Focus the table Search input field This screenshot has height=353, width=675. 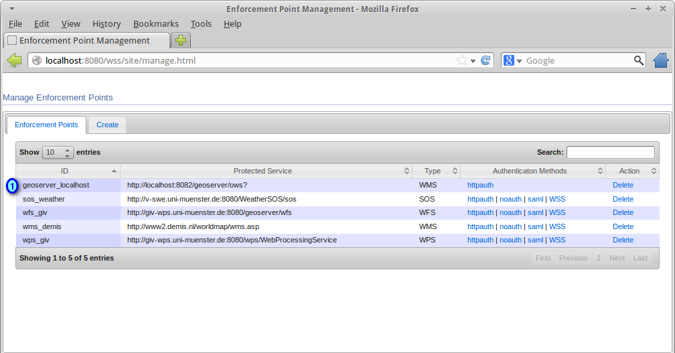(x=611, y=153)
